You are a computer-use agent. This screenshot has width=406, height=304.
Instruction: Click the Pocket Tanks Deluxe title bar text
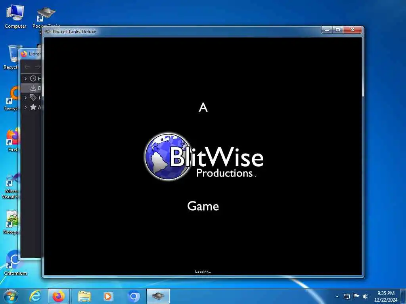coord(74,32)
